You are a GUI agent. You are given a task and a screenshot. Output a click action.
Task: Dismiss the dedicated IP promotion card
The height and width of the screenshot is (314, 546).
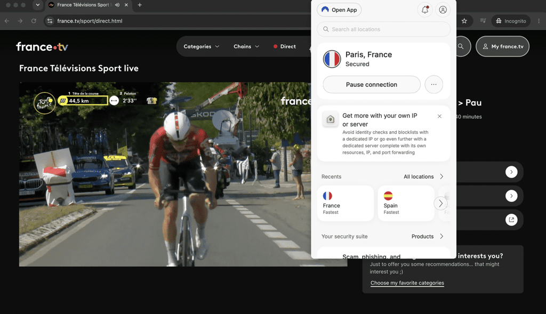click(439, 116)
